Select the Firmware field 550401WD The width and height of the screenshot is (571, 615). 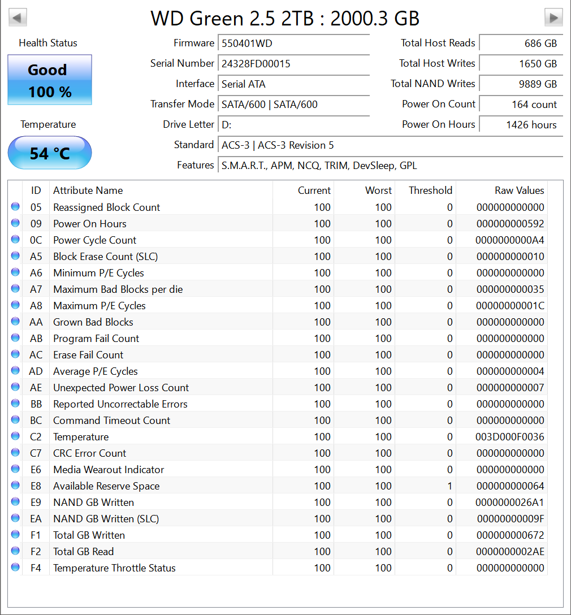pyautogui.click(x=294, y=43)
